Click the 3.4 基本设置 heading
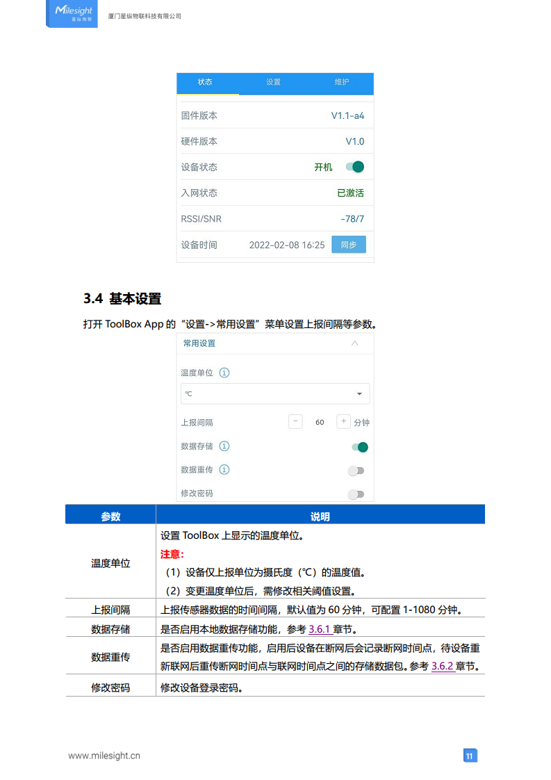 coord(122,299)
